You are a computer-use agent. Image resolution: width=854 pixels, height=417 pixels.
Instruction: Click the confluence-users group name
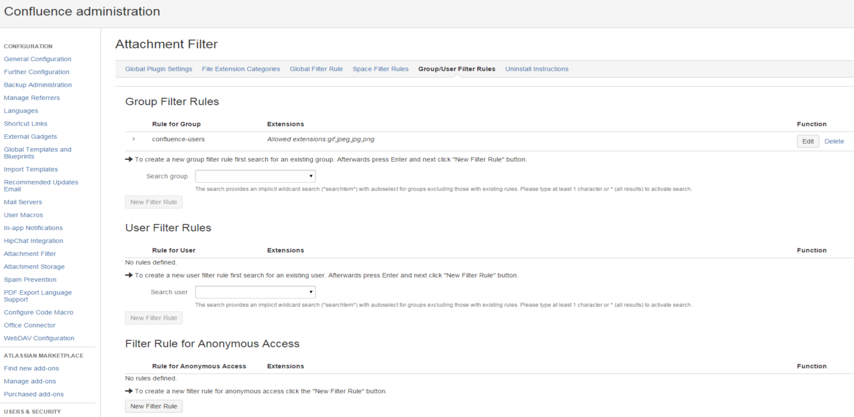[178, 139]
